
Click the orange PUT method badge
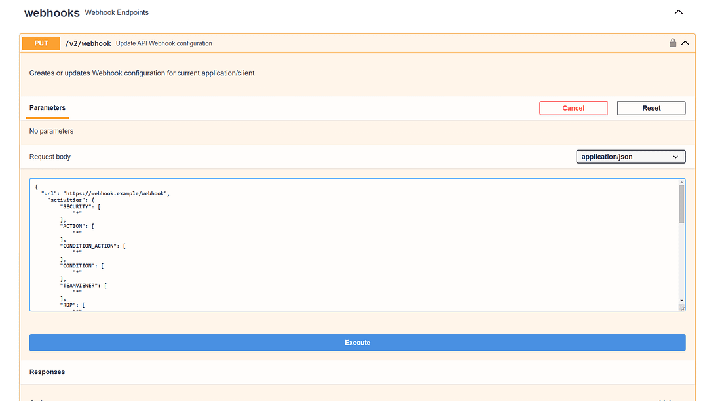pos(41,43)
